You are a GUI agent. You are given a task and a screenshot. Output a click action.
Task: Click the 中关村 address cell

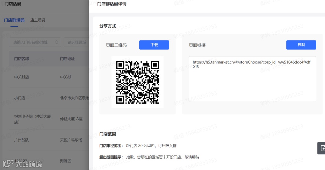pyautogui.click(x=66, y=77)
